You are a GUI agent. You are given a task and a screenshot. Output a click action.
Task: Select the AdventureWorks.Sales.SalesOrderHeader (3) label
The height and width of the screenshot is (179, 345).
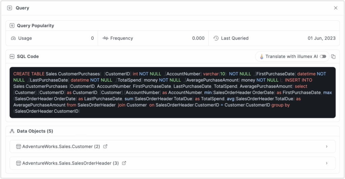[70, 163]
